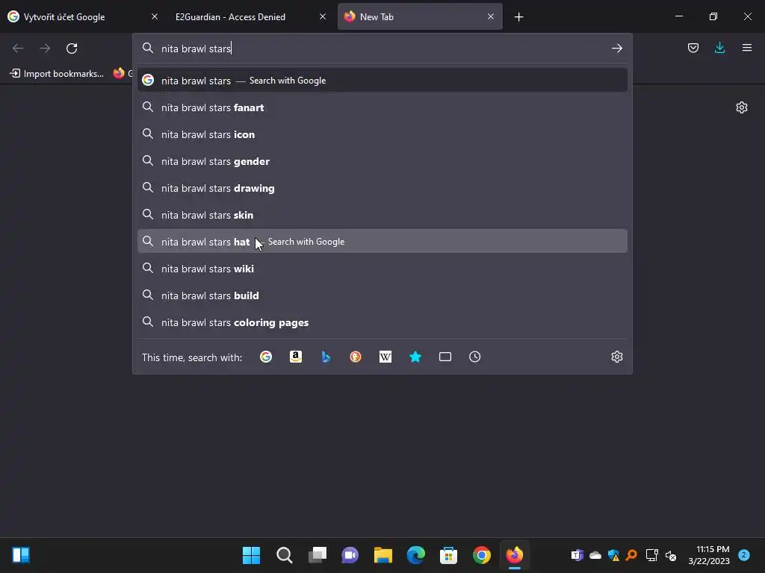Open notification center badge
The image size is (765, 573).
coord(743,555)
